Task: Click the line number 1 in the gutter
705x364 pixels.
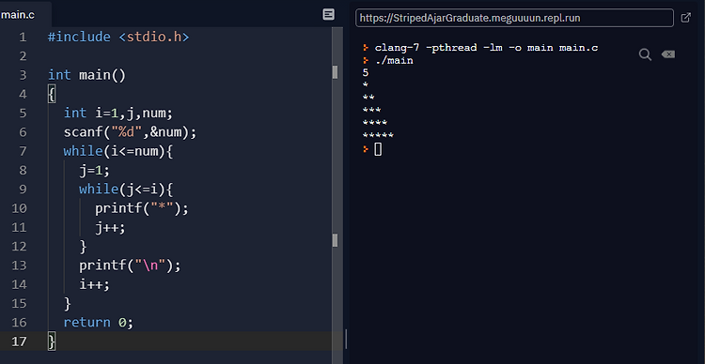Action: [23, 37]
